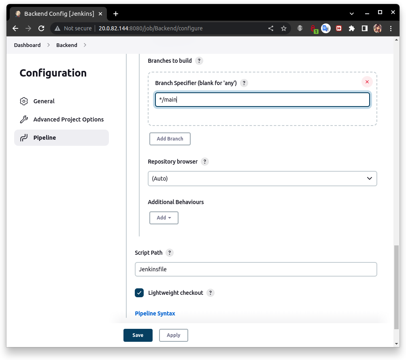Show help for Branch Specifier

(x=244, y=83)
